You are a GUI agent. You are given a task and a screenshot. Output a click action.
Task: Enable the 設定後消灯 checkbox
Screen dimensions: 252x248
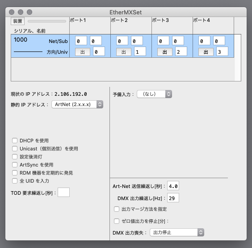15,157
